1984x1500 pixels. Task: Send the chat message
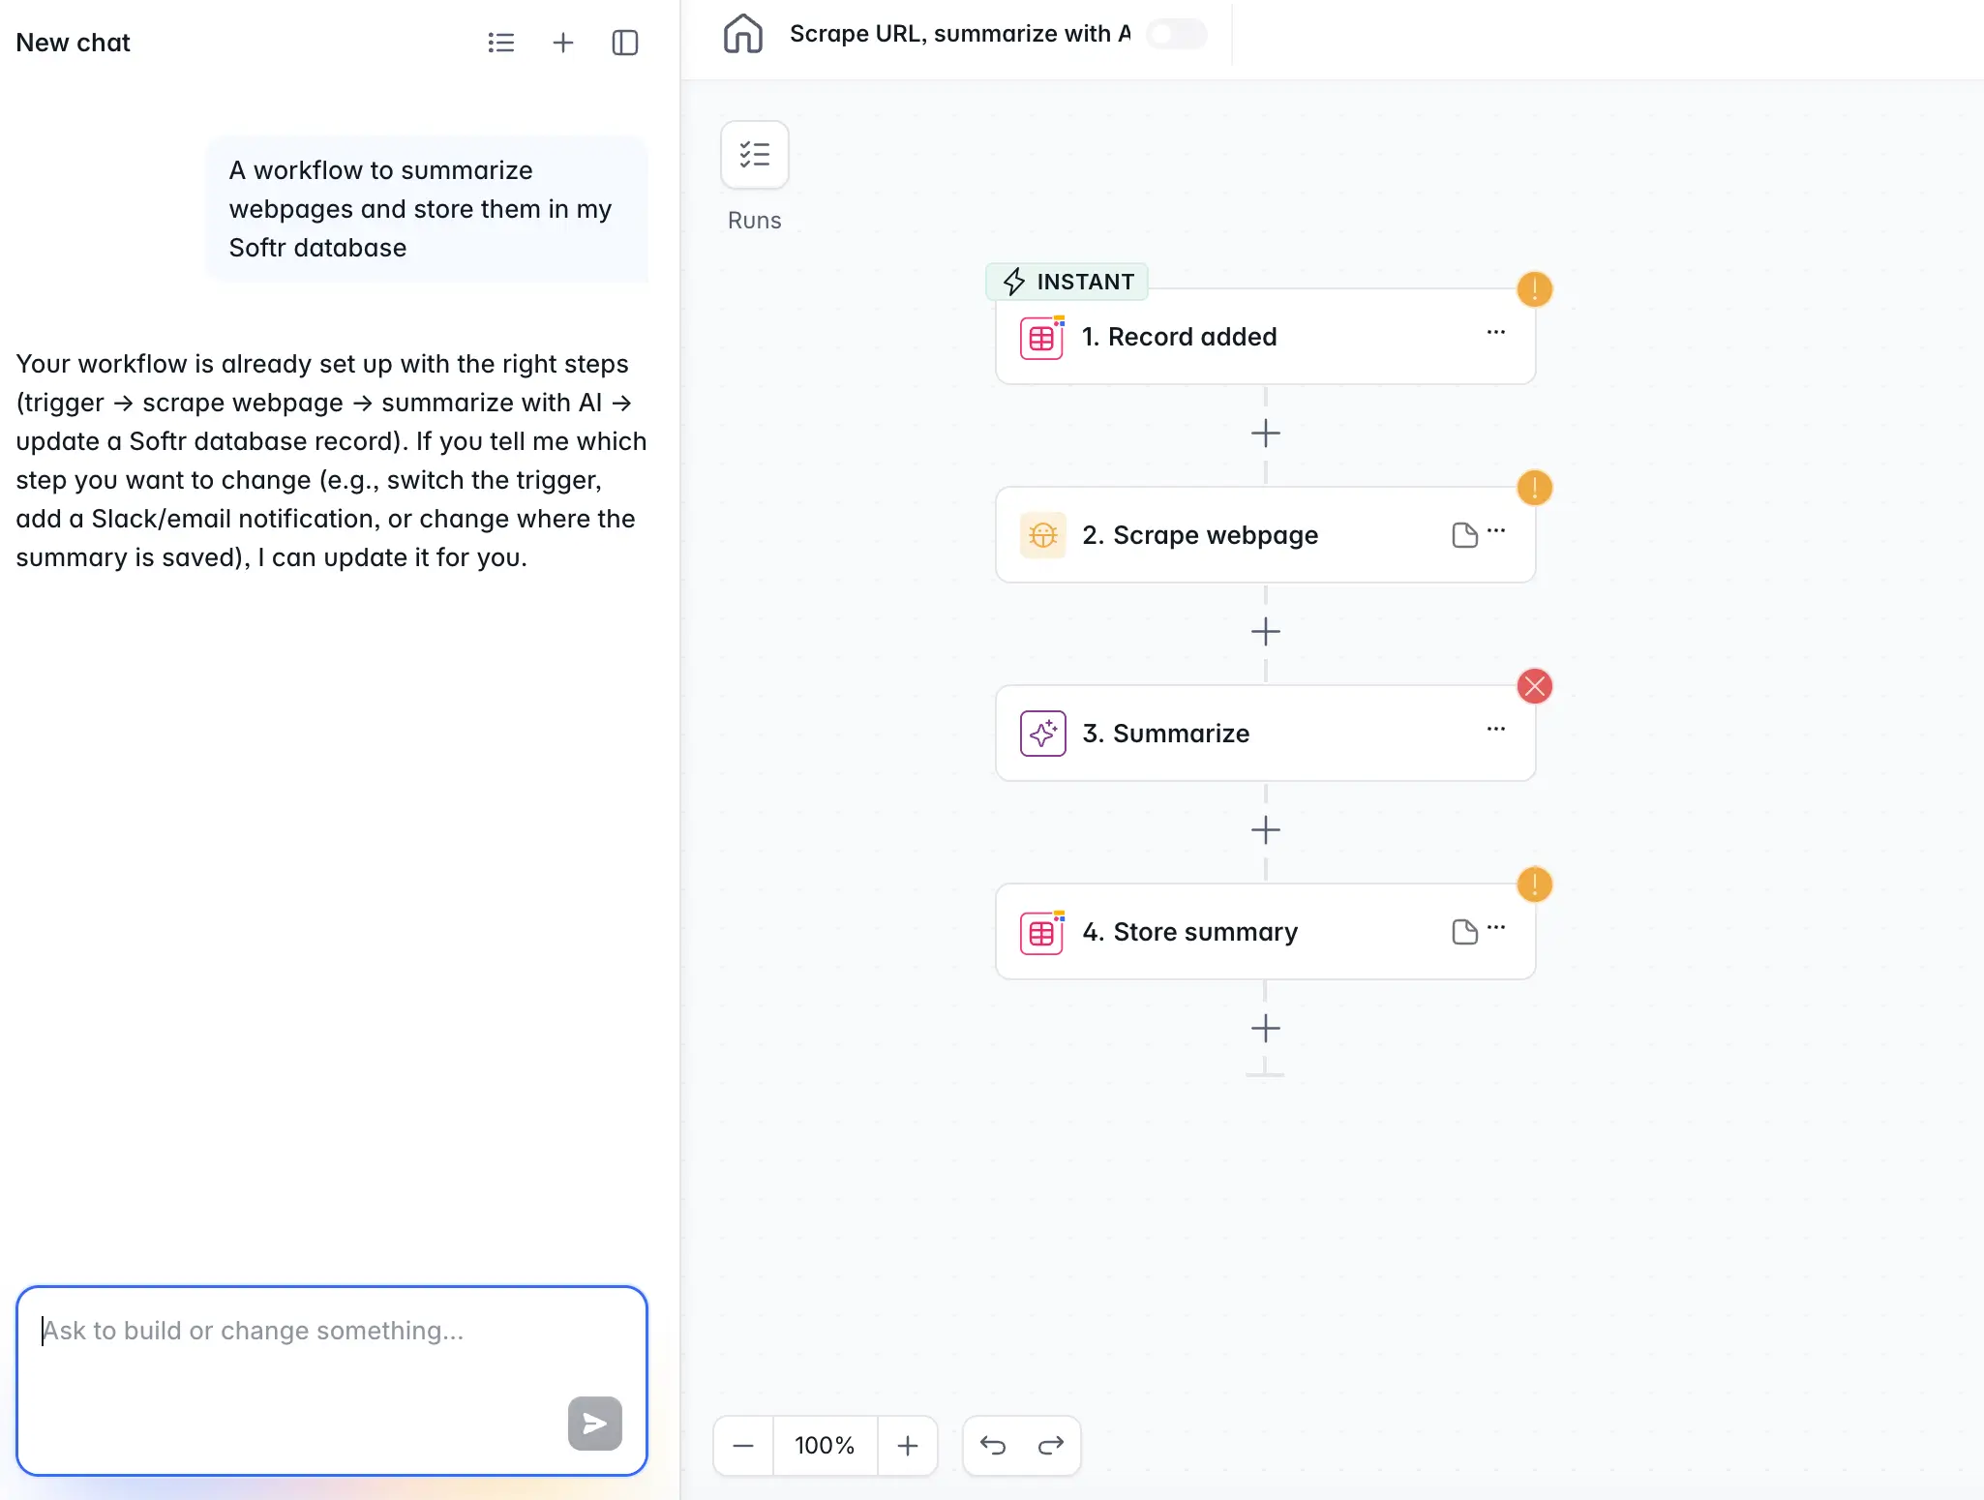click(x=594, y=1423)
